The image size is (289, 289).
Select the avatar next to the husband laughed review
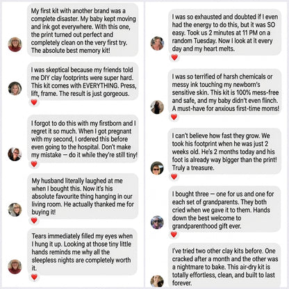pos(15,210)
